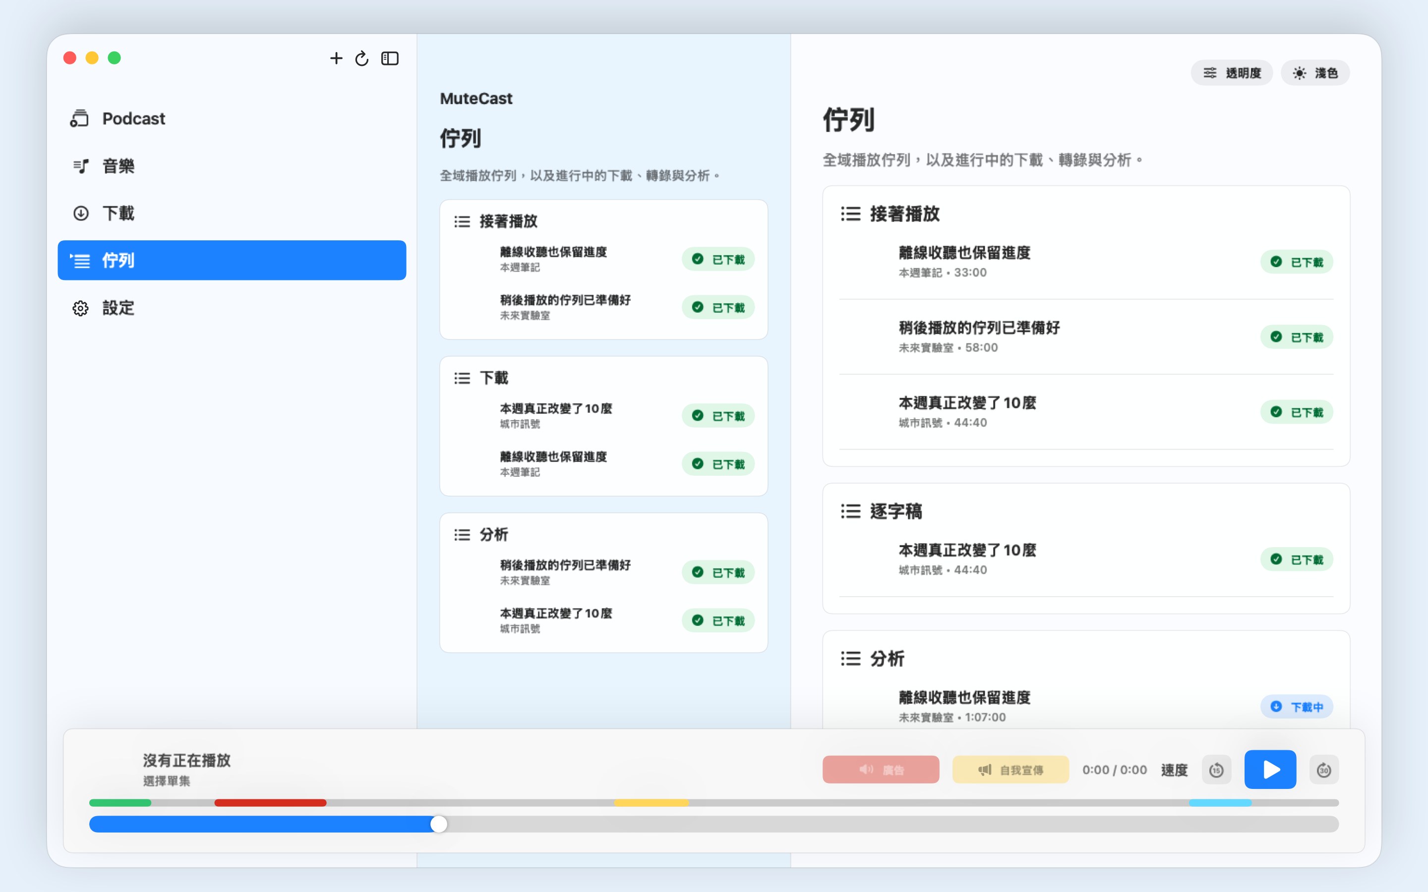The width and height of the screenshot is (1428, 892).
Task: Click the yellow segment on timeline
Action: (652, 803)
